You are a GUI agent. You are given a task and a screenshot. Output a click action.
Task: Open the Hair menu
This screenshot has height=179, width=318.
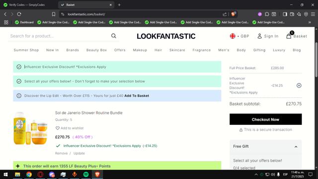click(158, 50)
